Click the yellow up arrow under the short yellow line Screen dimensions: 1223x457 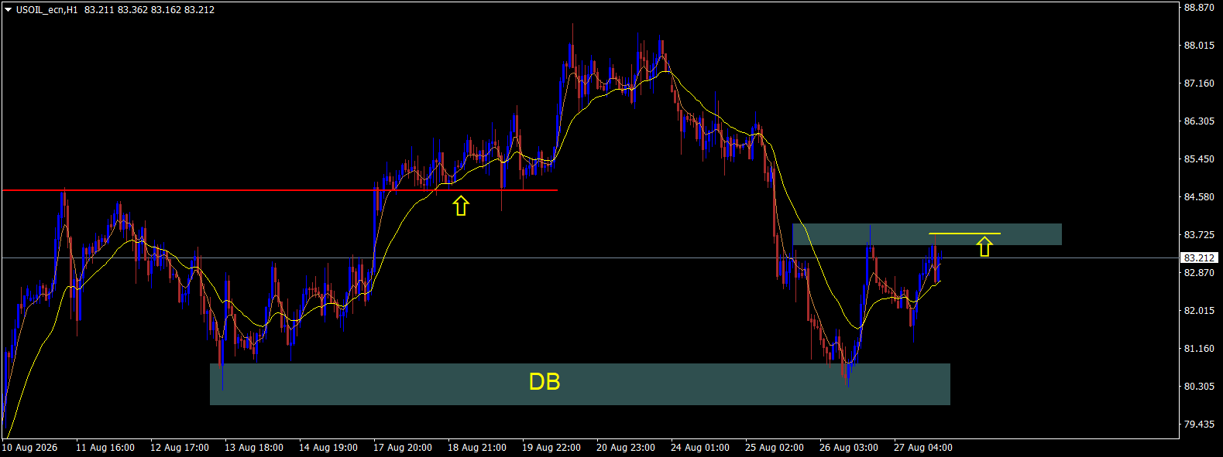pos(984,247)
